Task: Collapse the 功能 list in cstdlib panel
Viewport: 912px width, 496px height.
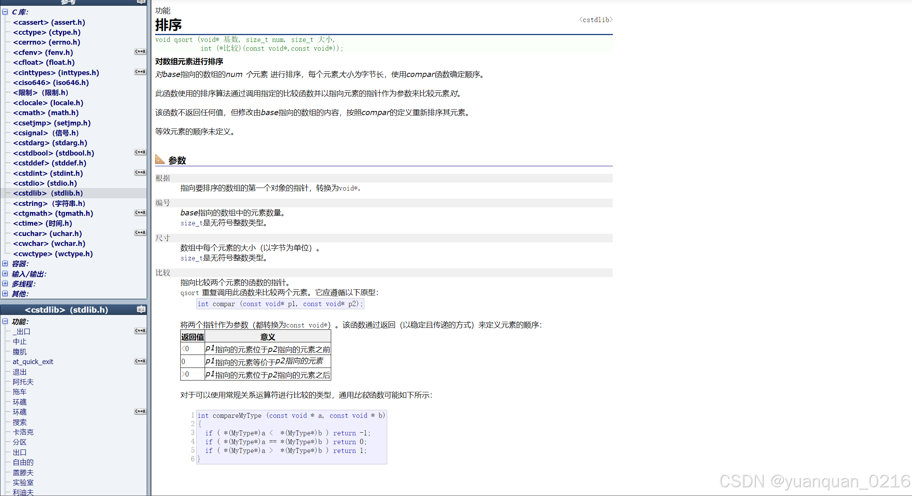Action: click(5, 321)
